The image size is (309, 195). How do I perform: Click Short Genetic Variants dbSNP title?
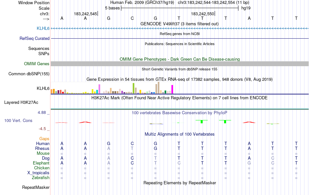click(x=180, y=69)
